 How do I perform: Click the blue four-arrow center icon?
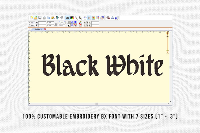click(72, 22)
